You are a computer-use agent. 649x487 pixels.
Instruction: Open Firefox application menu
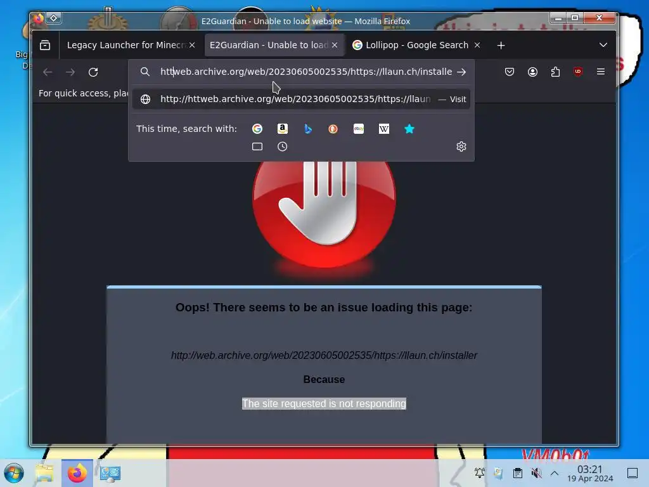click(x=601, y=72)
